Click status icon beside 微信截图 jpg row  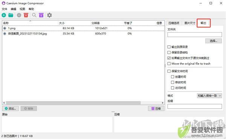click(x=5, y=33)
